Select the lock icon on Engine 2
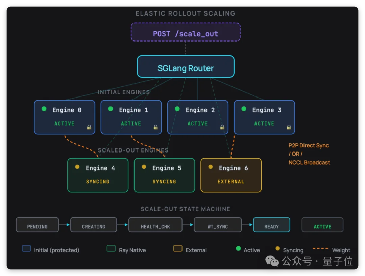This screenshot has height=276, width=365. [222, 127]
